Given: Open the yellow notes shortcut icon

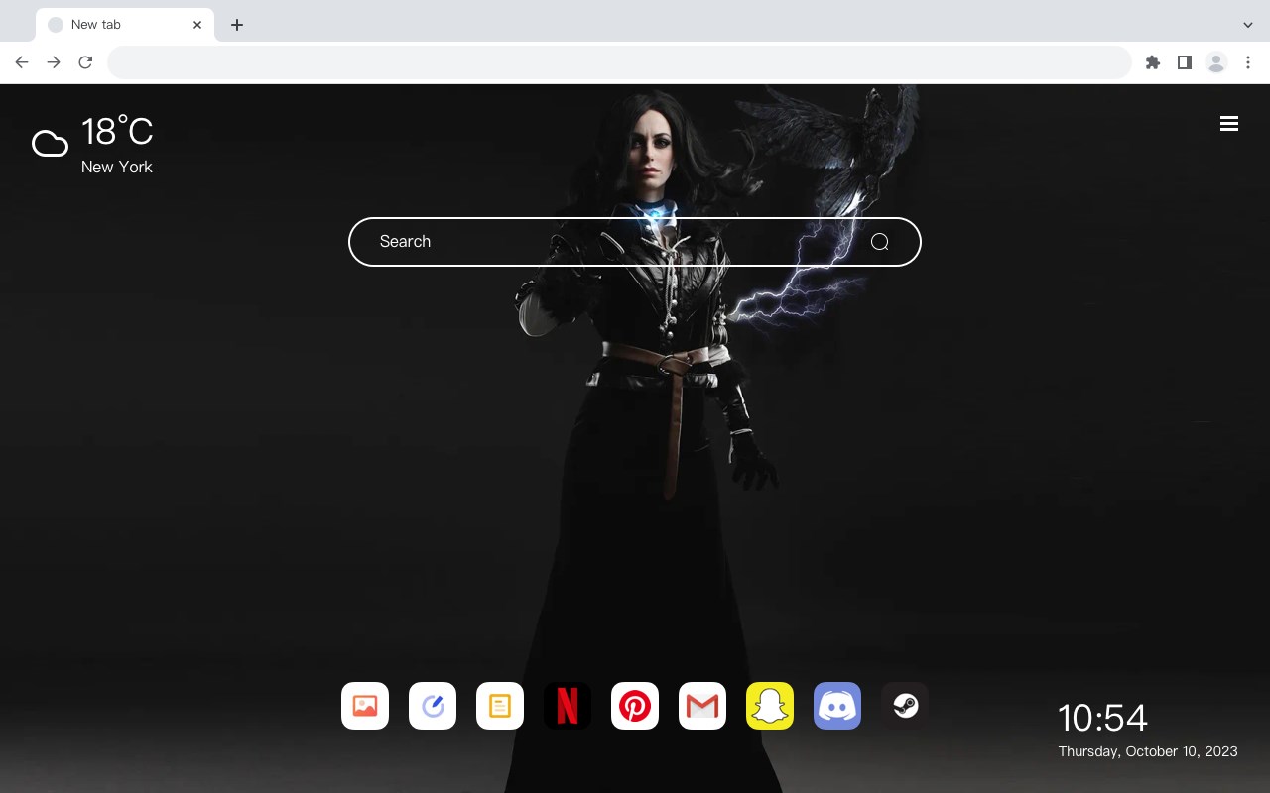Looking at the screenshot, I should click(x=500, y=706).
